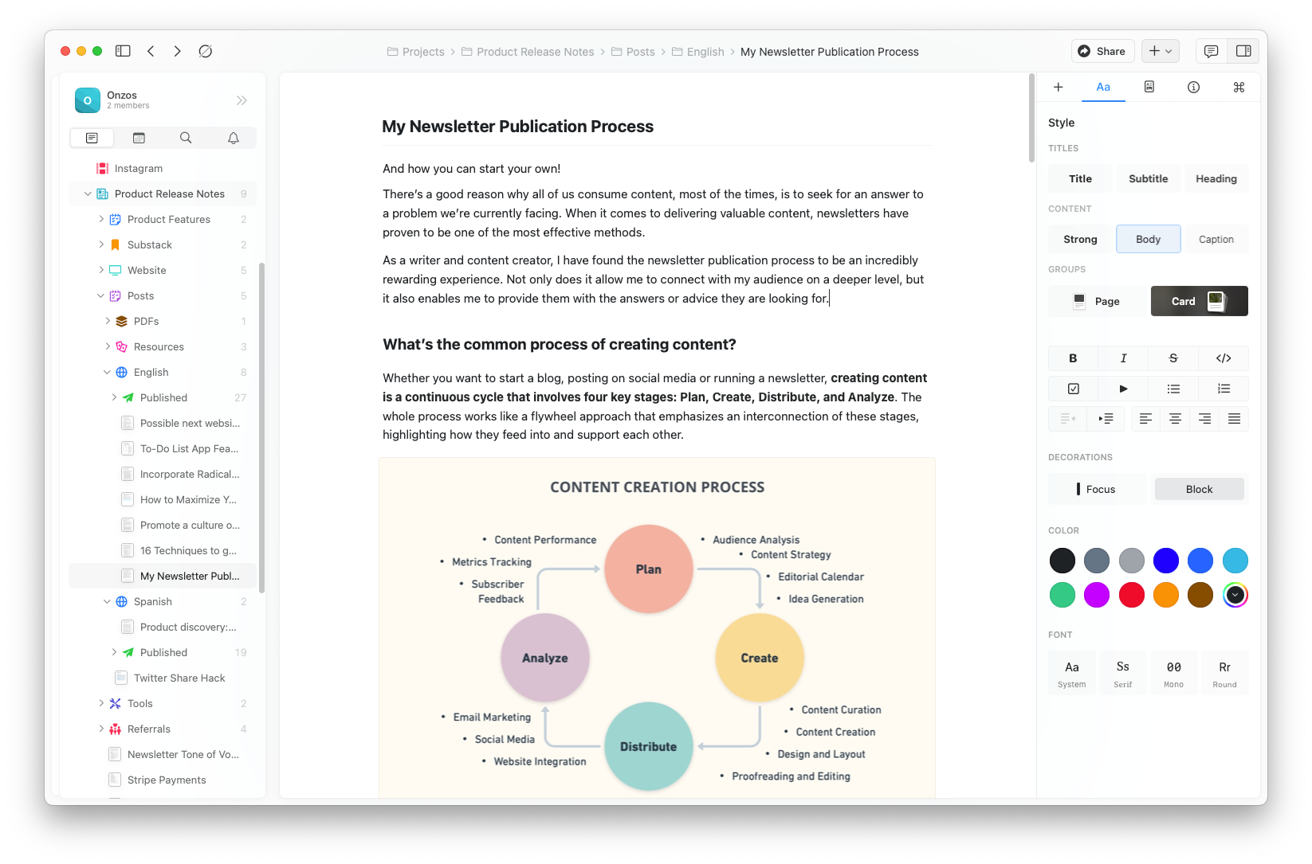Viewport: 1312px width, 864px height.
Task: Collapse the Product Release Notes folder
Action: pos(88,194)
